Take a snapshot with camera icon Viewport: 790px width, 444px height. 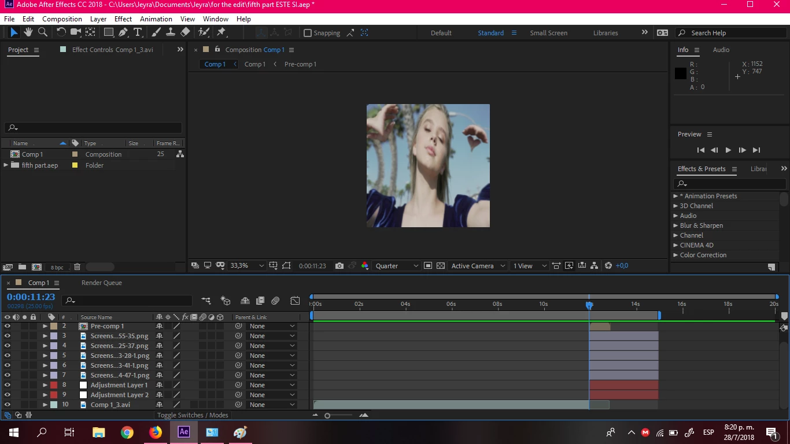click(339, 266)
